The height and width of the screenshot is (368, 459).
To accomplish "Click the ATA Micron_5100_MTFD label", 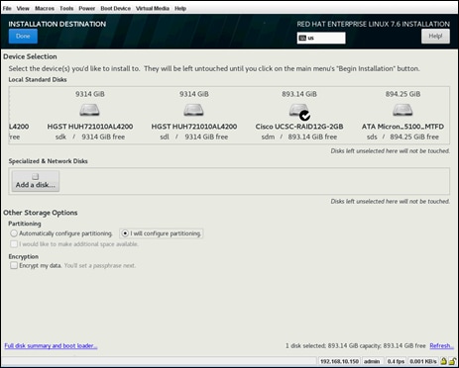I will [x=402, y=127].
